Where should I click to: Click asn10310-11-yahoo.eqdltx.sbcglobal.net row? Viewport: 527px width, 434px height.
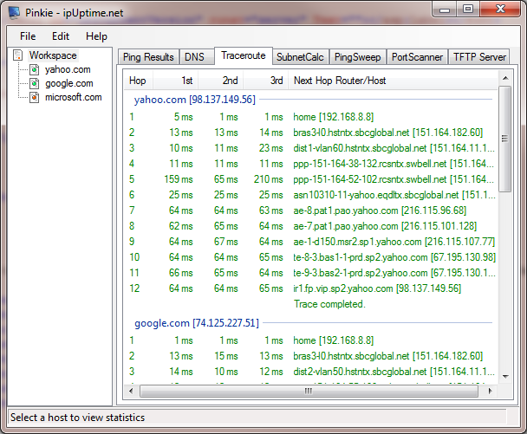(x=310, y=195)
